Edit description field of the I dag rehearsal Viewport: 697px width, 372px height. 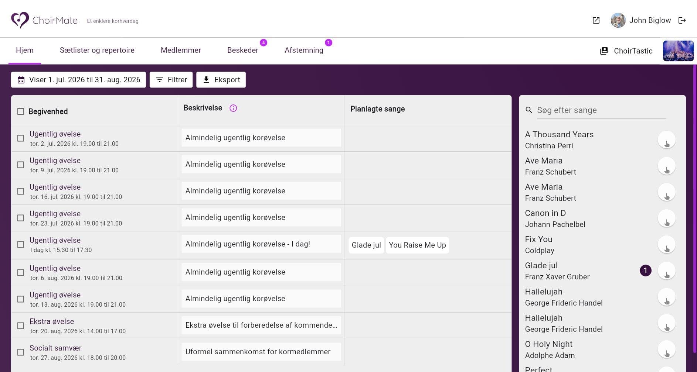click(x=261, y=244)
